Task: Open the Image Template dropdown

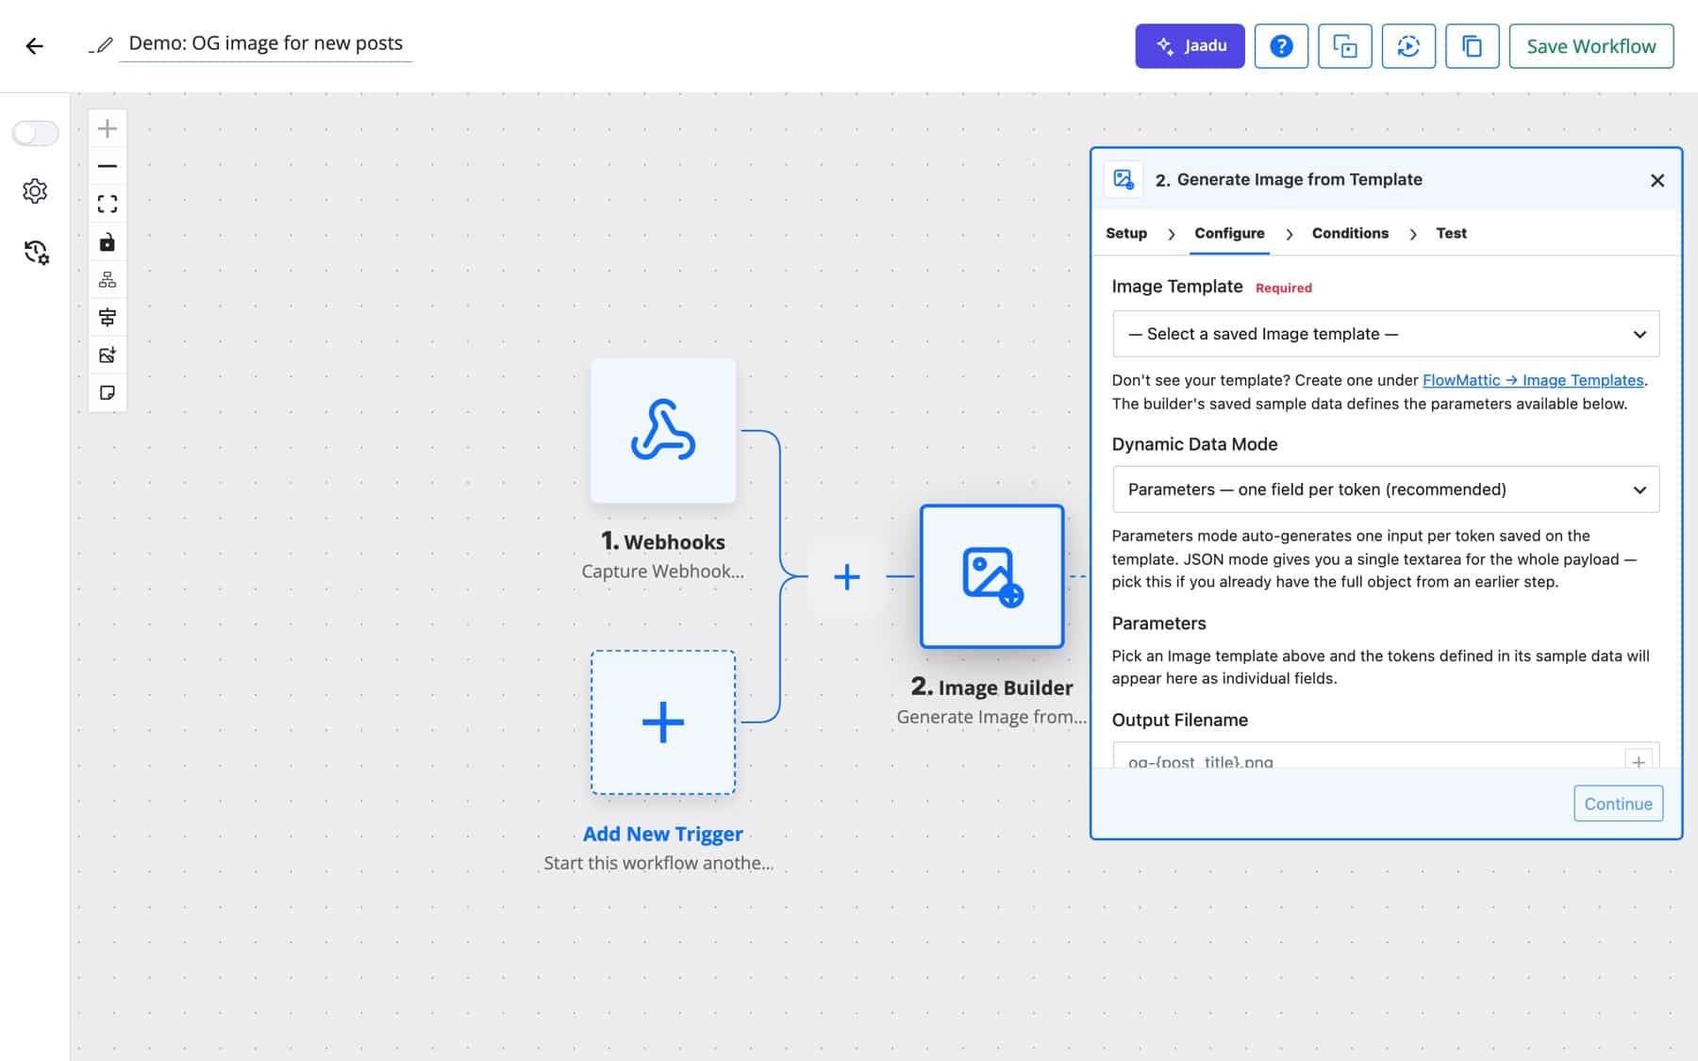Action: [1386, 334]
